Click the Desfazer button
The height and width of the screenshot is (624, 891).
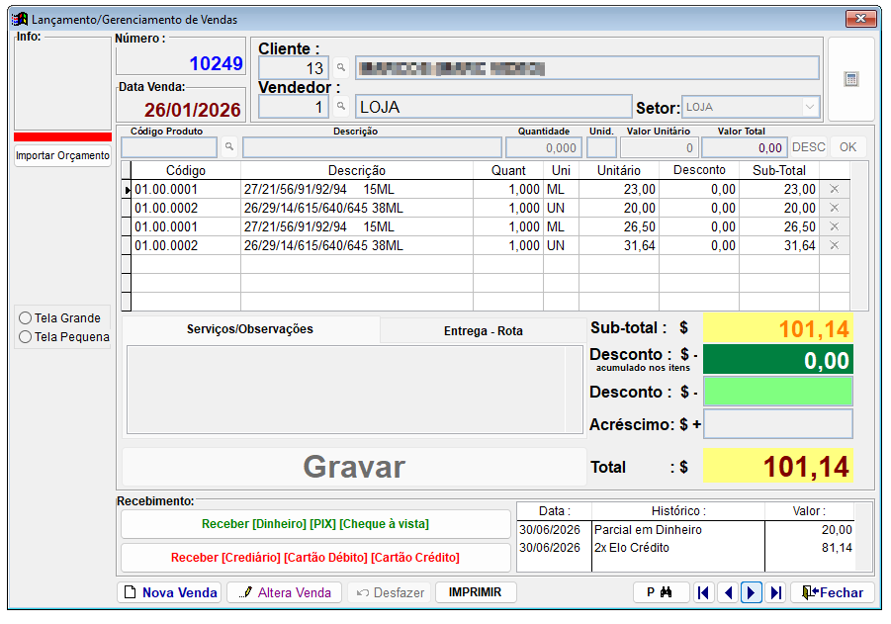coord(390,592)
